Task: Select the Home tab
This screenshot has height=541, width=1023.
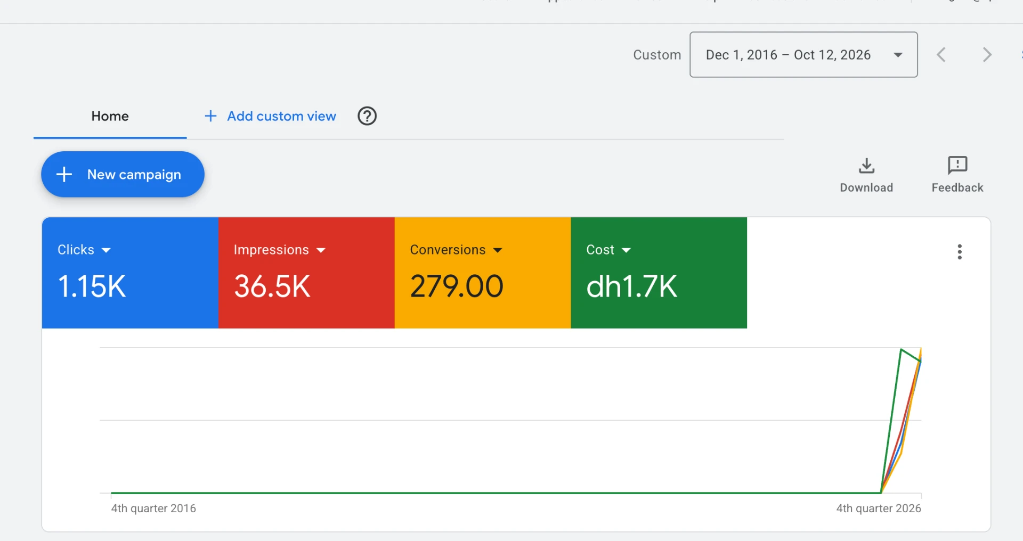Action: coord(110,117)
